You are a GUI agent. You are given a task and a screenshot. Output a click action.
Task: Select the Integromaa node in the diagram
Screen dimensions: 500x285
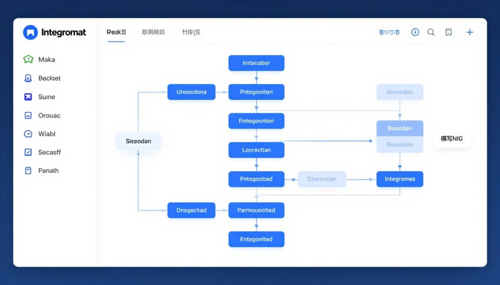(x=400, y=179)
